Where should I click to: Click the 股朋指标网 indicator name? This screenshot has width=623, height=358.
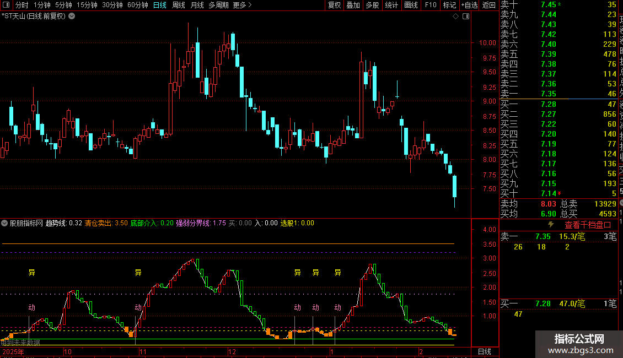[26, 223]
